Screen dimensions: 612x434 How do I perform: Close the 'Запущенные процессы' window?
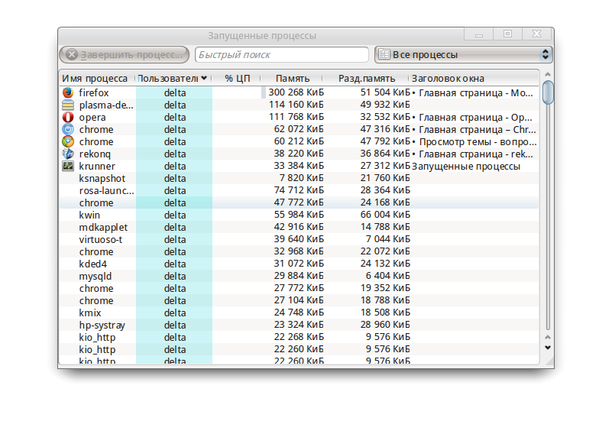(536, 34)
